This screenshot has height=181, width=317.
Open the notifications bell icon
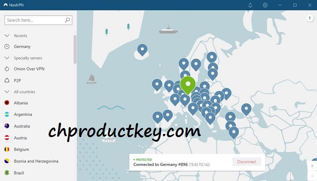pyautogui.click(x=250, y=5)
